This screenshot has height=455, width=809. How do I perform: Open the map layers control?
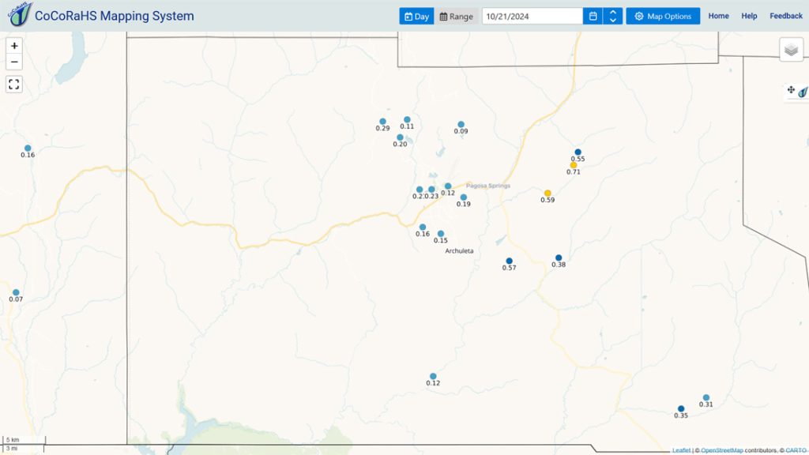pyautogui.click(x=791, y=50)
